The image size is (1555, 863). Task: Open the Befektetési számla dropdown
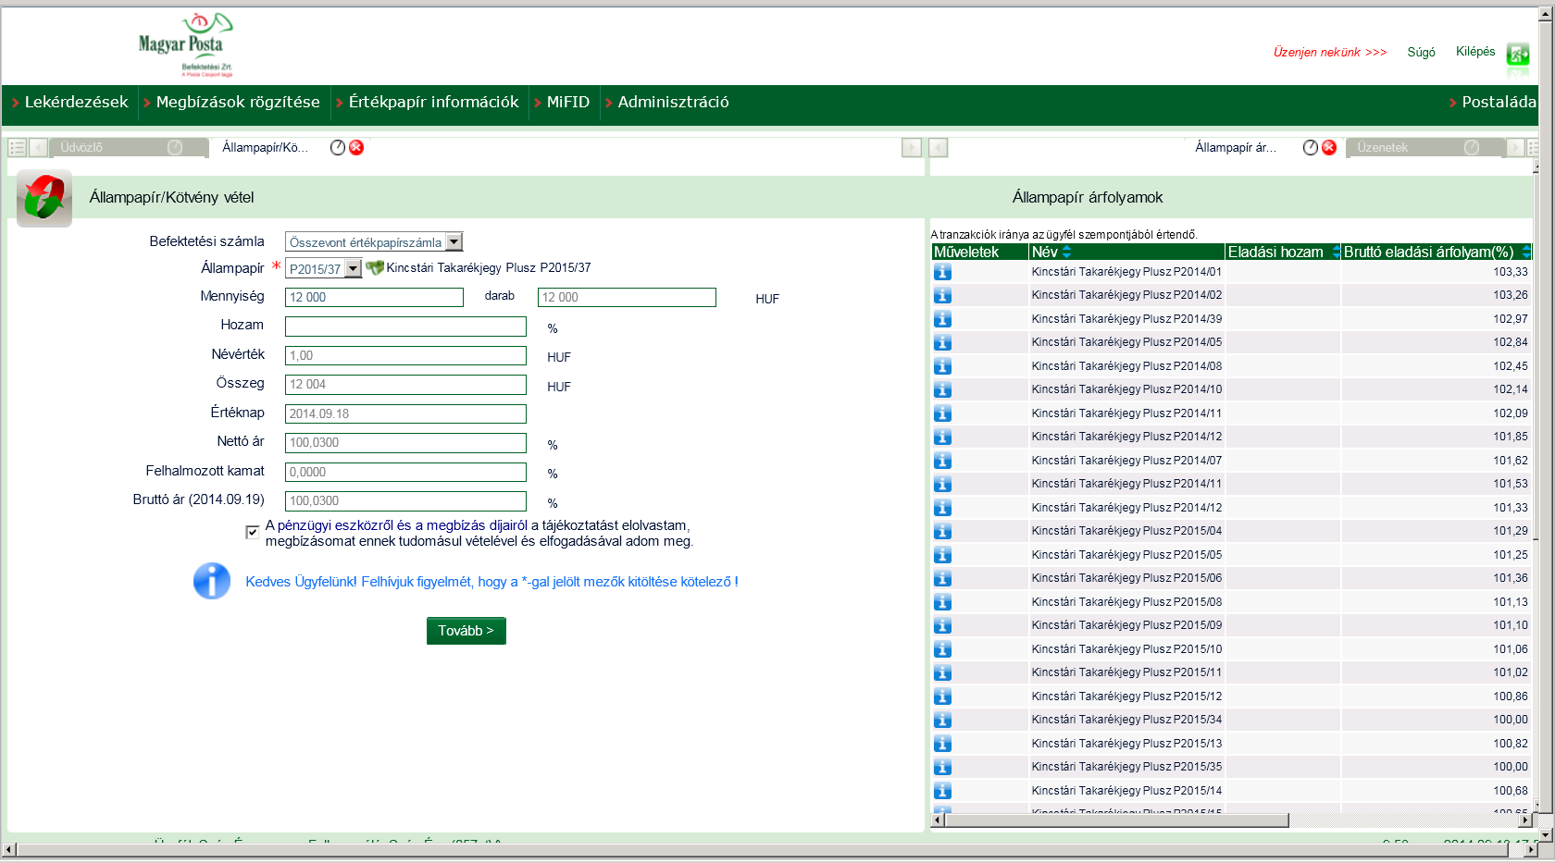tap(374, 241)
